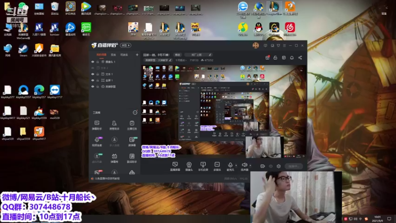Click the Steam desktop shortcut
The height and width of the screenshot is (223, 396).
click(x=23, y=50)
